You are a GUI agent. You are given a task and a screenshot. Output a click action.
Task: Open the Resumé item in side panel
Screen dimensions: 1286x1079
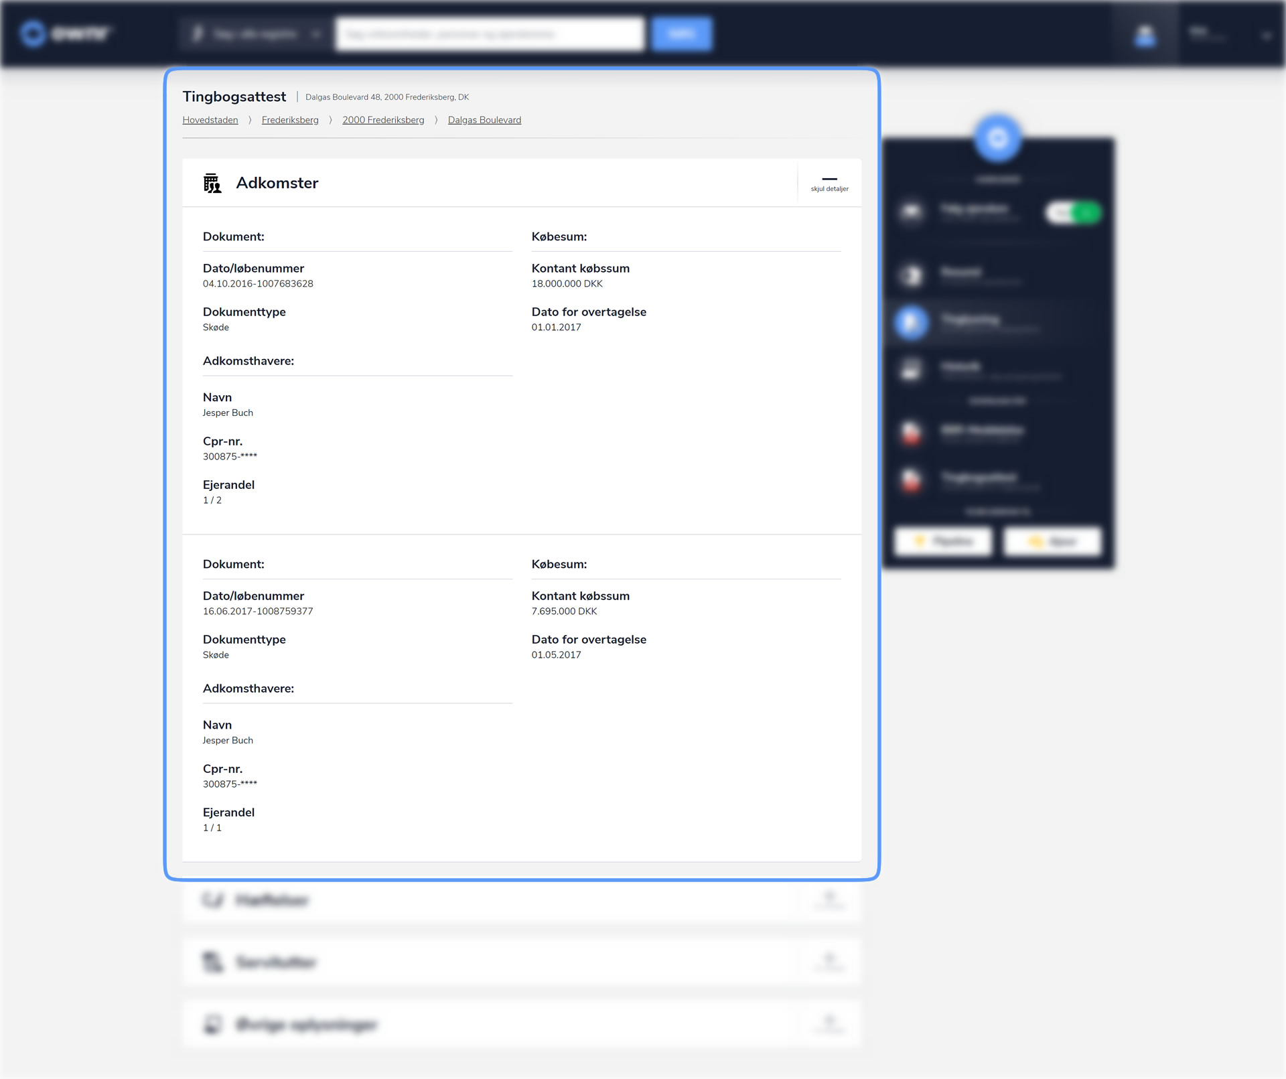(998, 275)
